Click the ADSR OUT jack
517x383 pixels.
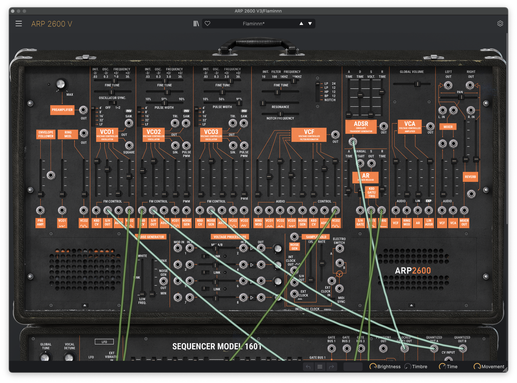[383, 126]
